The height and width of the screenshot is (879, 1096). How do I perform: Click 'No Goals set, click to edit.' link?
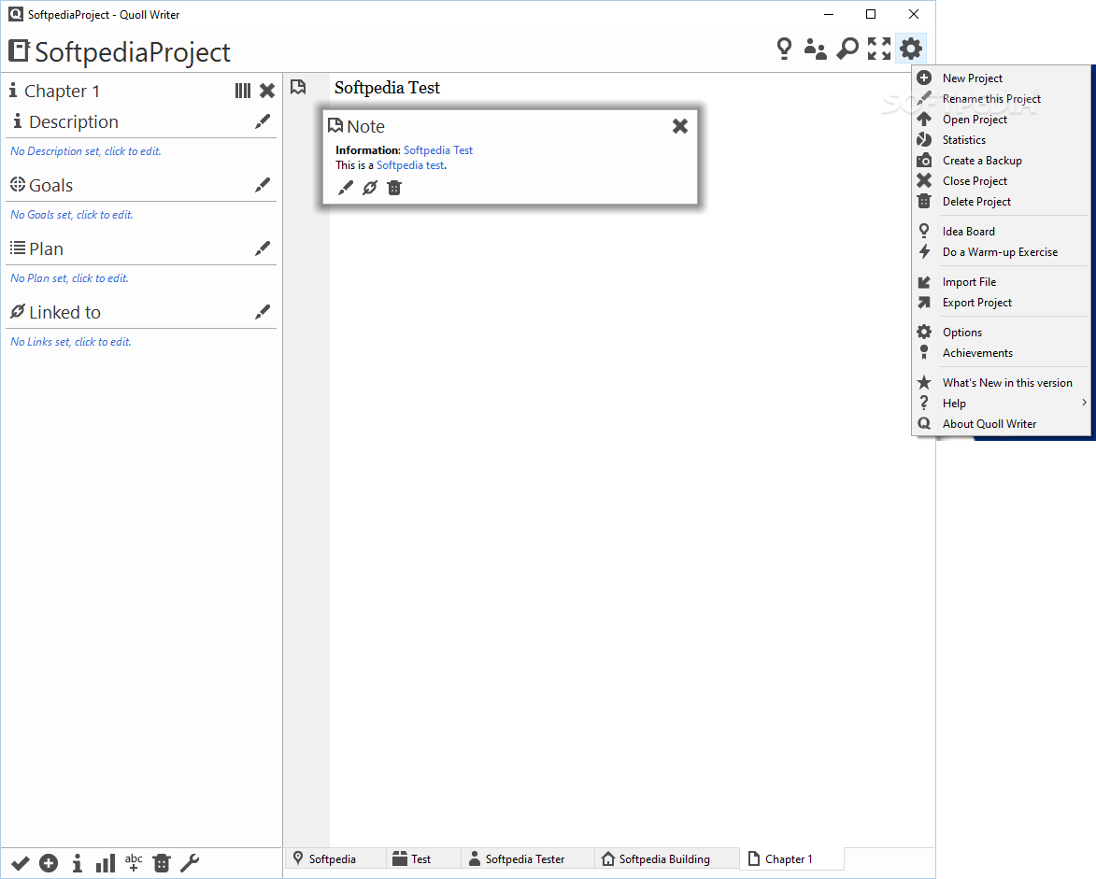pos(71,215)
